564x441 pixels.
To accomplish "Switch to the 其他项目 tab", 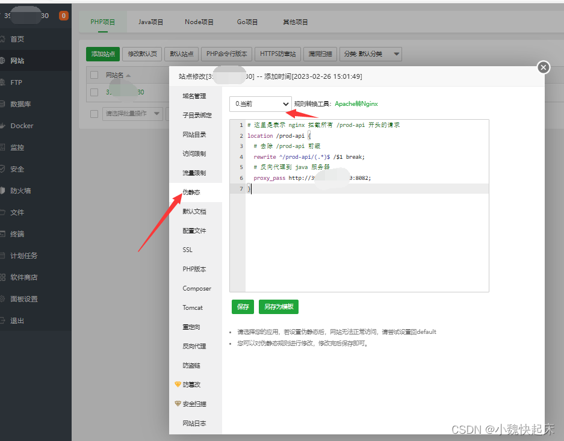I will tap(296, 22).
